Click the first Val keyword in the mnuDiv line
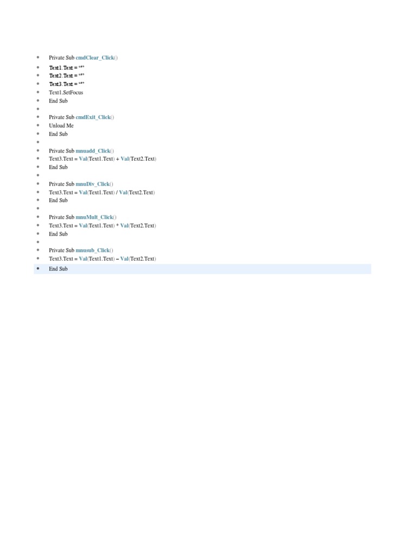417x556 pixels. pyautogui.click(x=83, y=193)
